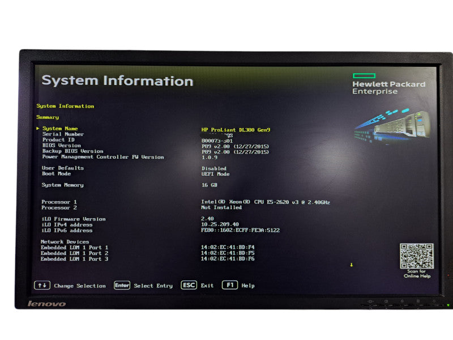Click the Network Devices heading
Viewport: 453px width, 340px height.
tap(65, 242)
